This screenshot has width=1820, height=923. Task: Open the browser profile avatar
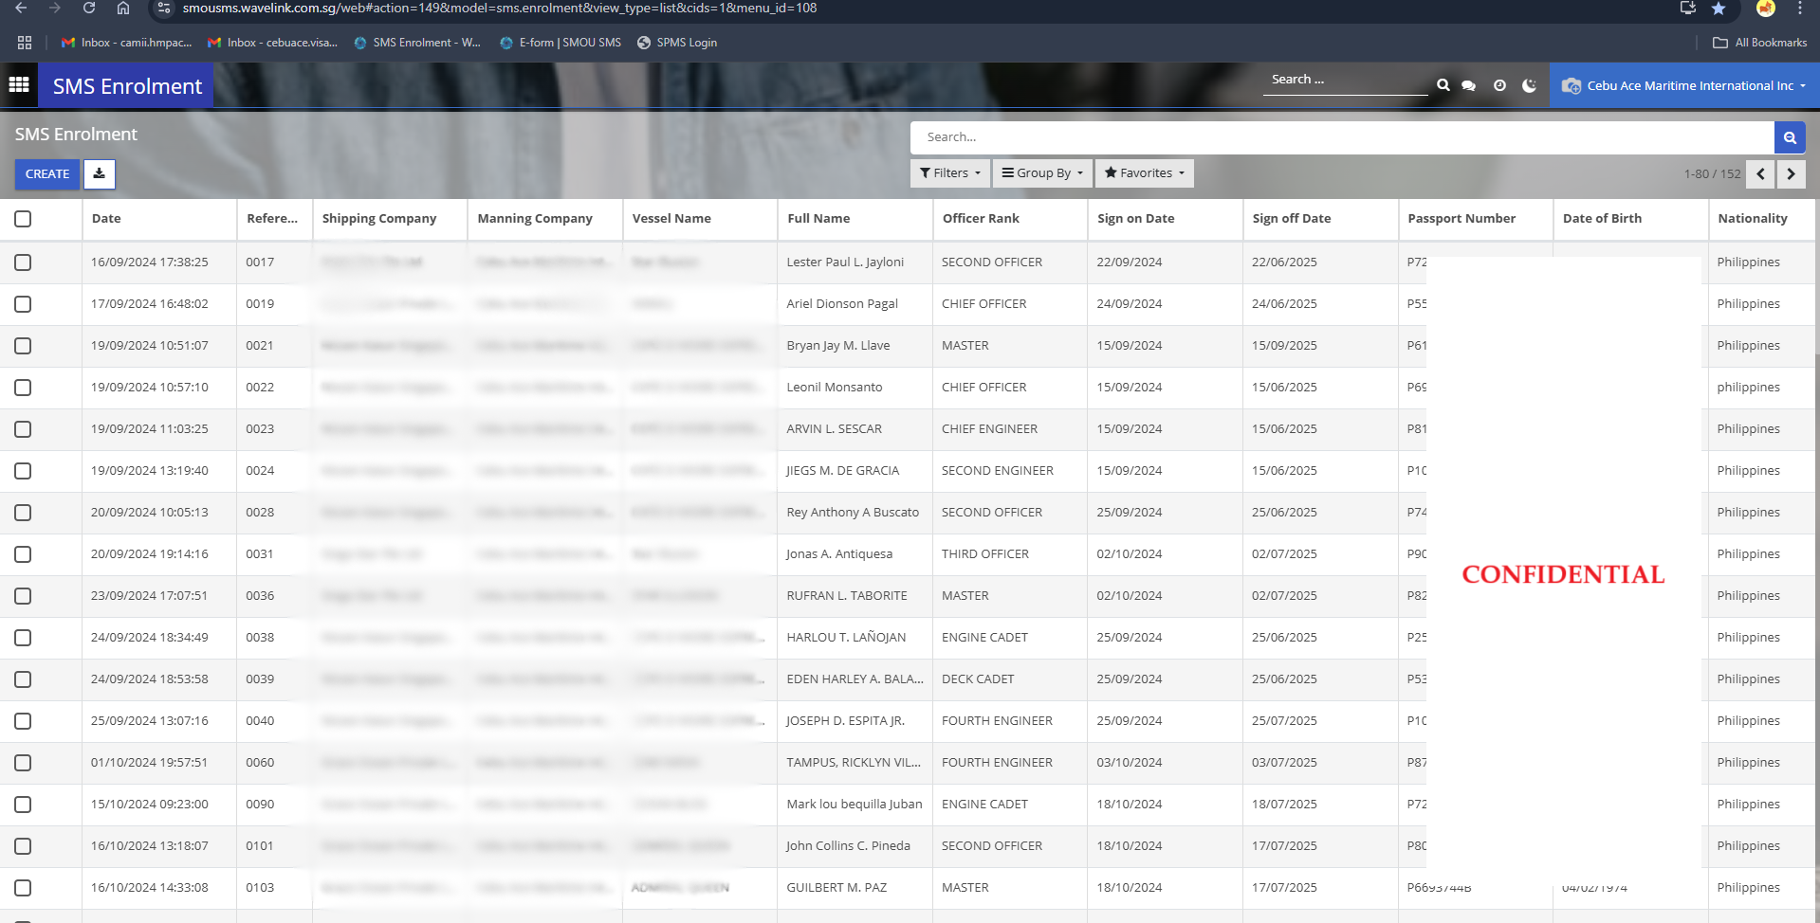tap(1765, 9)
